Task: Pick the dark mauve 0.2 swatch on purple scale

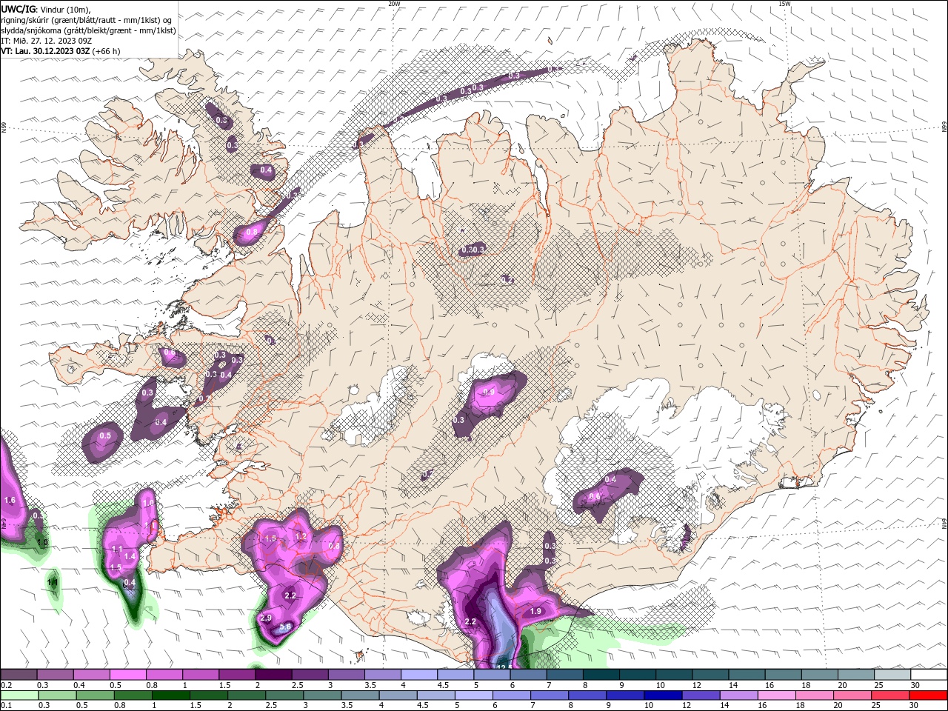Action: (x=19, y=675)
